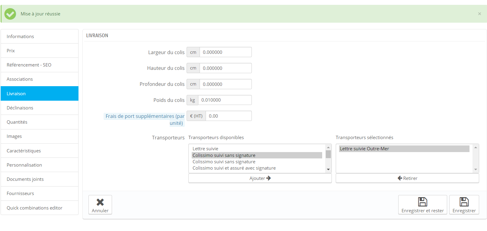This screenshot has width=487, height=231.
Task: Add carrier using Ajouter arrow button
Action: 260,178
